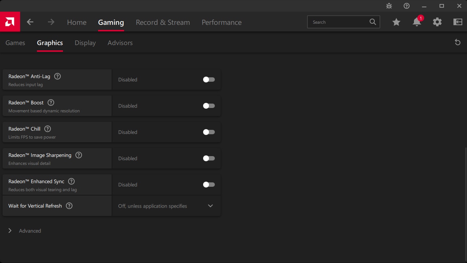Close the Radeon Software window
The width and height of the screenshot is (467, 263).
(459, 6)
